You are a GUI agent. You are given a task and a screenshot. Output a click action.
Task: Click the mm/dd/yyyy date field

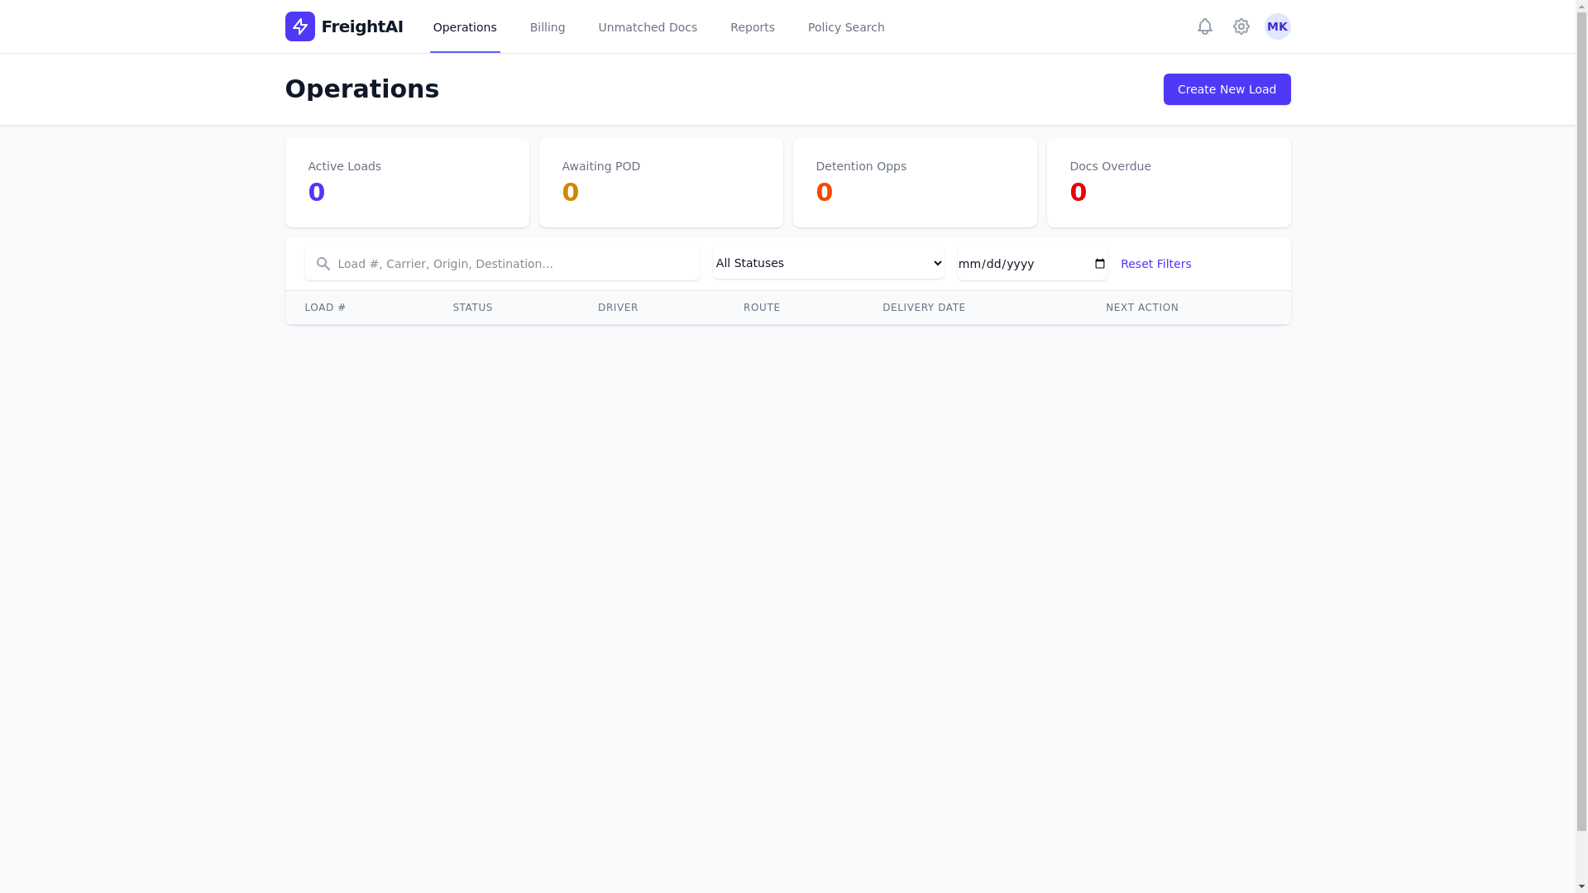pyautogui.click(x=1032, y=264)
